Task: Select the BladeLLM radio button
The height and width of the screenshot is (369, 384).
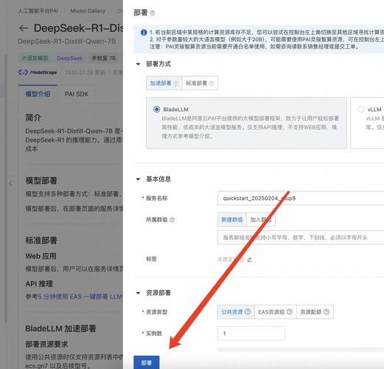Action: [x=156, y=109]
